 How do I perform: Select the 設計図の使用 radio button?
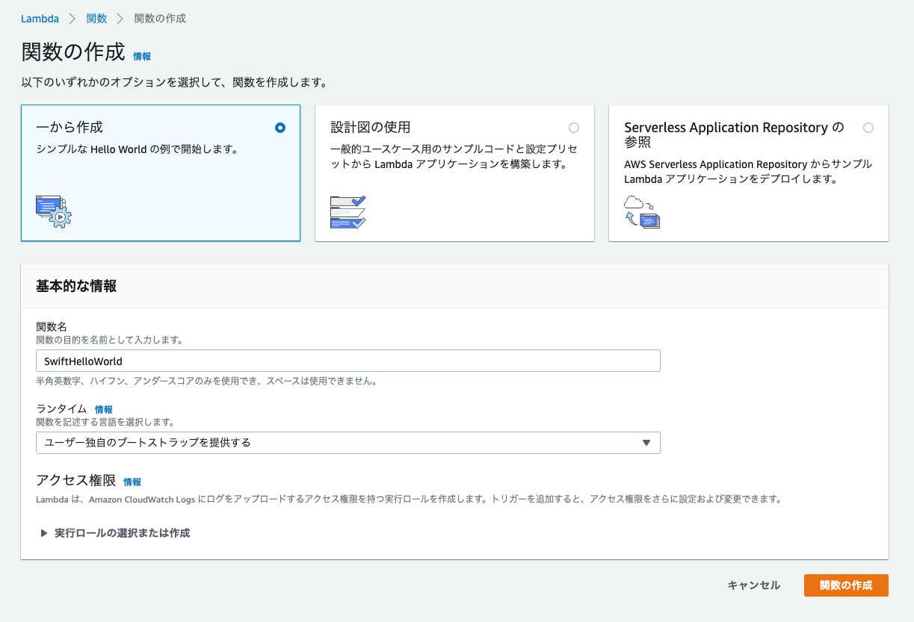tap(574, 128)
